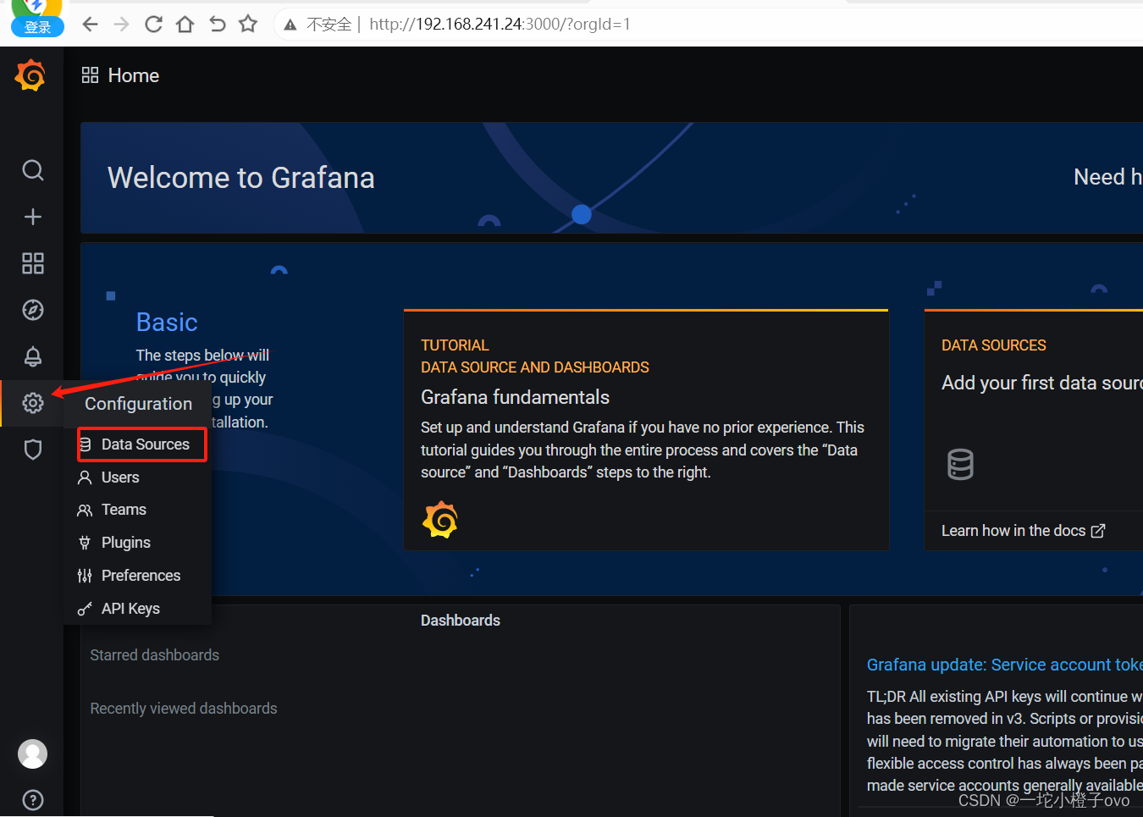This screenshot has width=1143, height=817.
Task: Click the database icon in Data Sources card
Action: (x=960, y=464)
